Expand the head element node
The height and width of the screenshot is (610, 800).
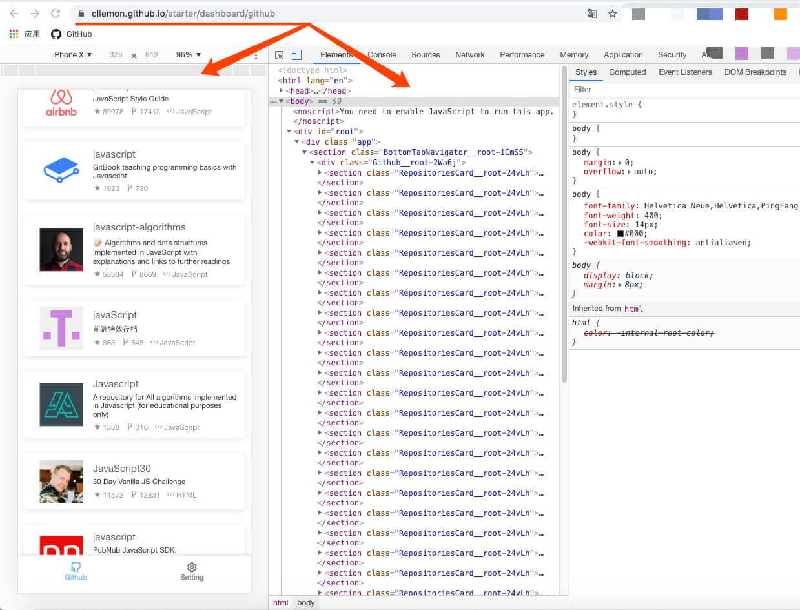pyautogui.click(x=281, y=91)
